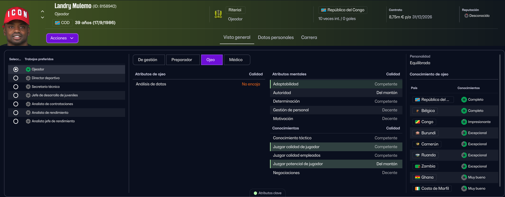Click the green Atributos clave legend dot
505x197 pixels.
click(x=255, y=193)
